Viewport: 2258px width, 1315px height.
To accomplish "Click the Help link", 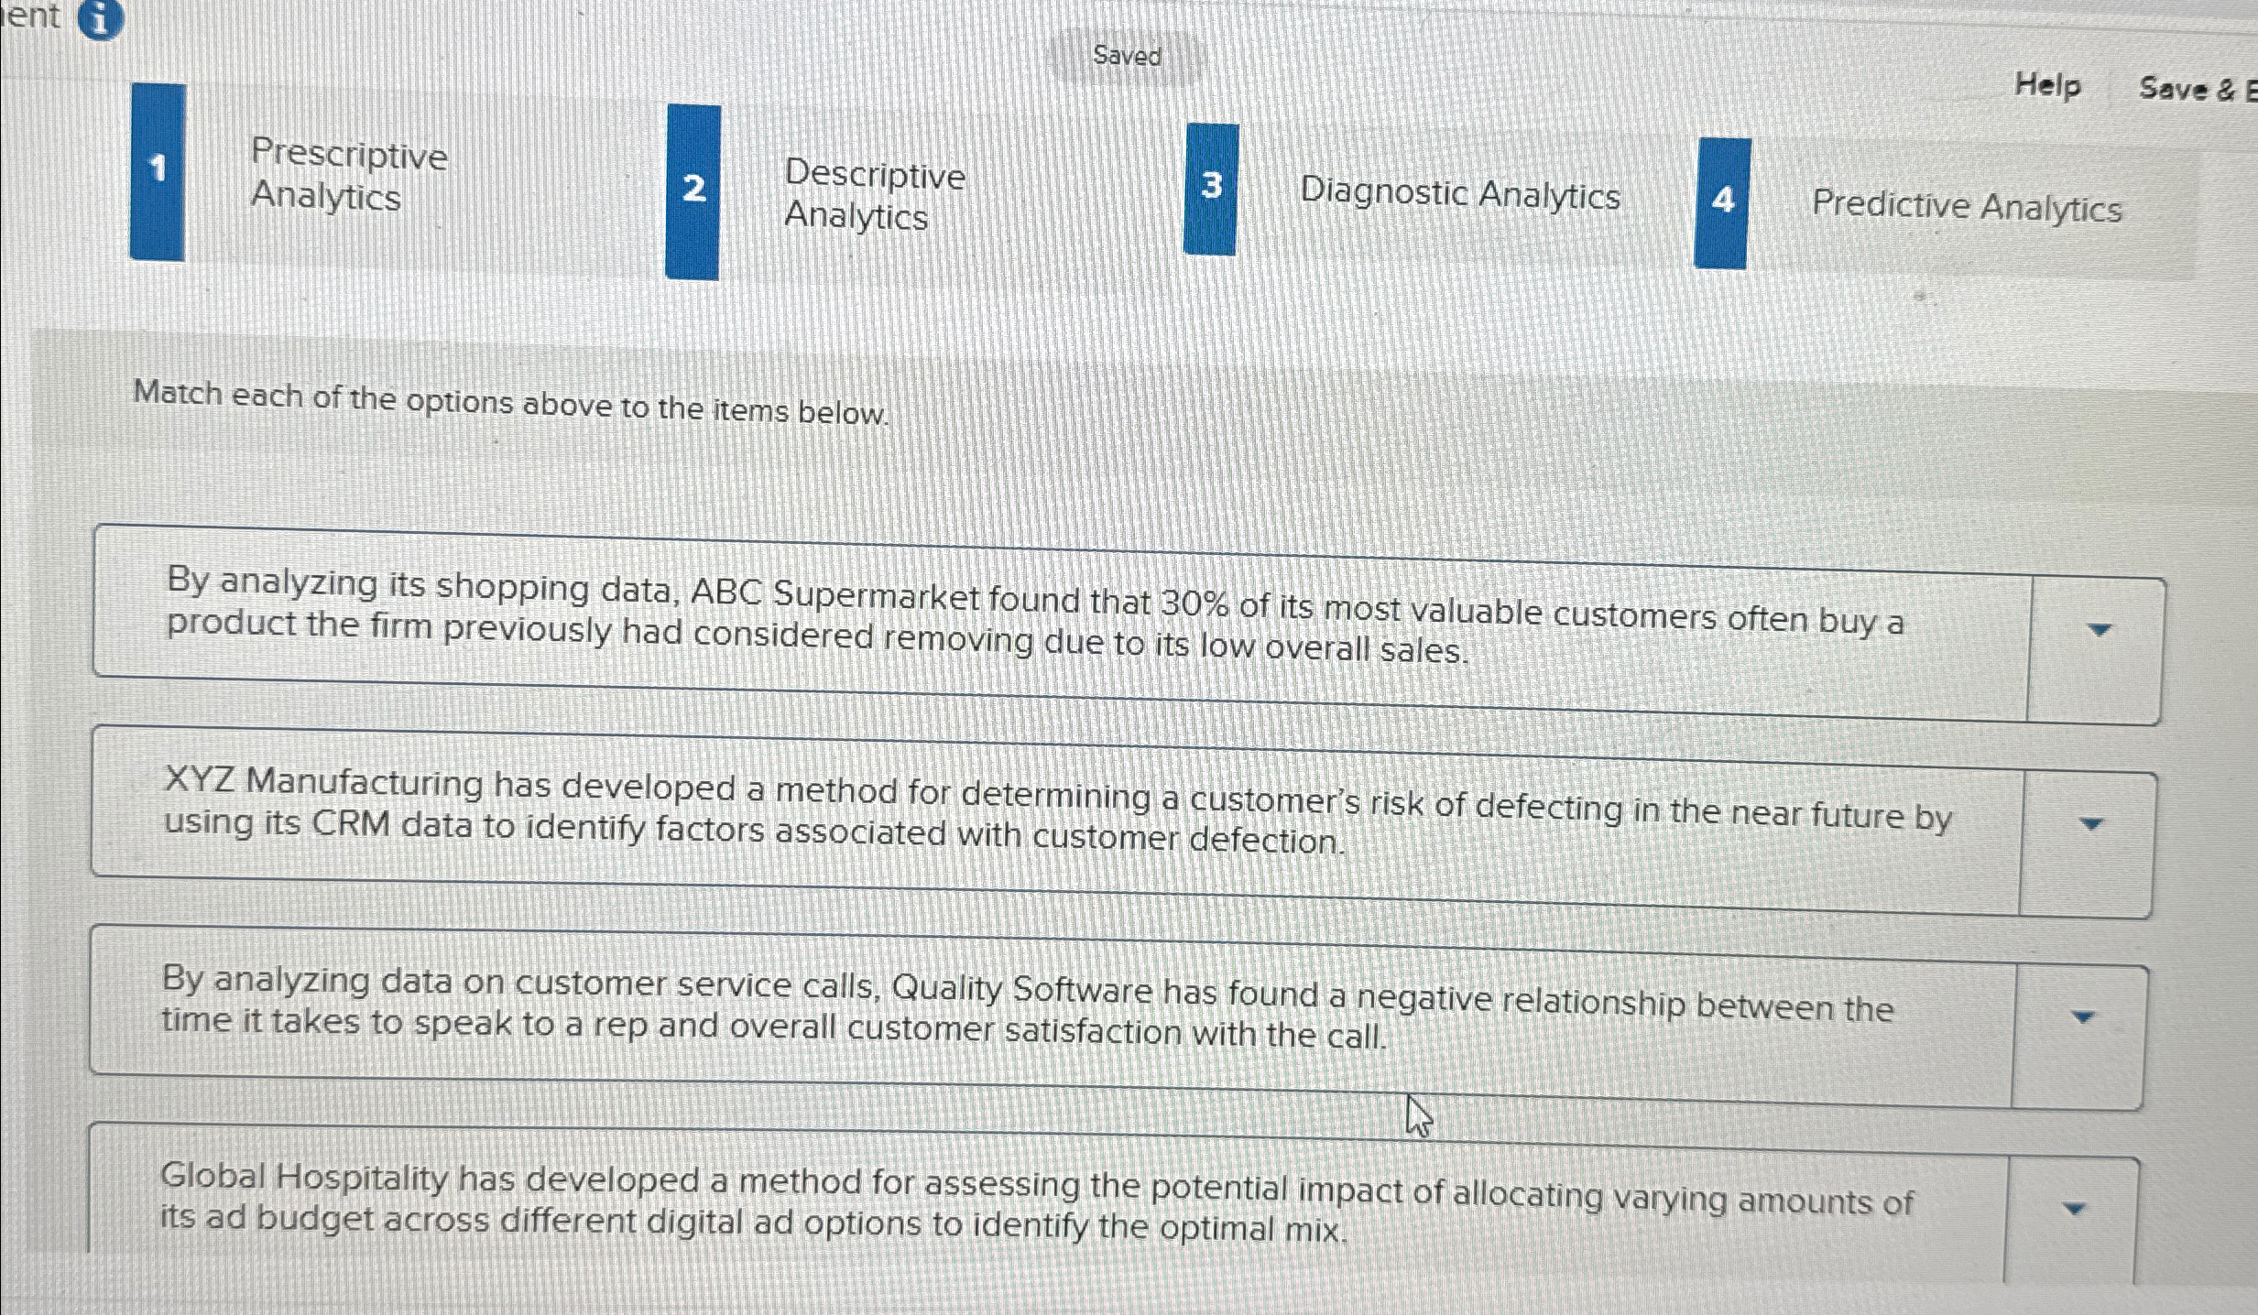I will click(2047, 86).
